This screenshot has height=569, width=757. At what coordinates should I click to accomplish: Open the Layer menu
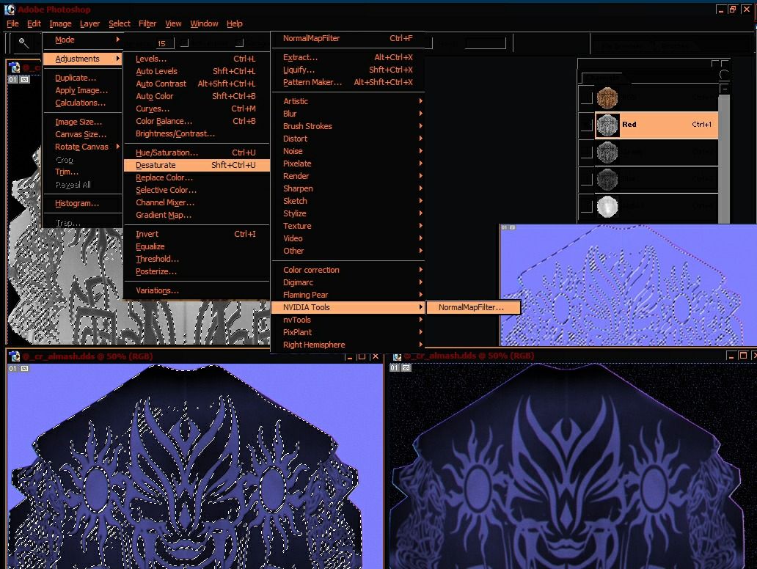(89, 23)
